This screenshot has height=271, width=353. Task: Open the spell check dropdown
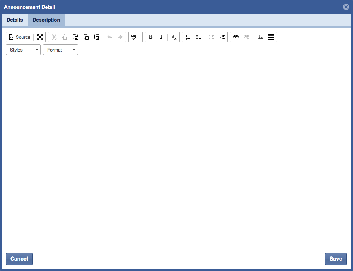(135, 37)
